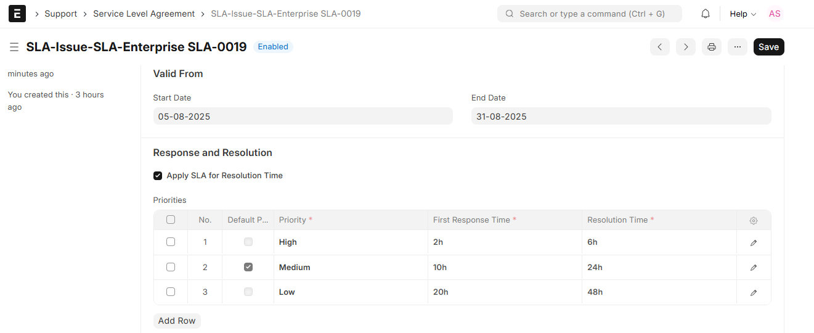
Task: Go to the next document arrow
Action: click(686, 47)
